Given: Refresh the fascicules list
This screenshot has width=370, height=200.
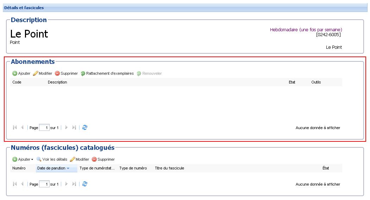Looking at the screenshot, I should [85, 184].
